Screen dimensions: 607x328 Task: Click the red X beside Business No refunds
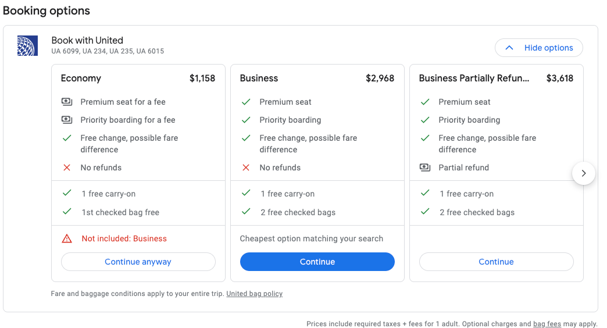pyautogui.click(x=246, y=167)
